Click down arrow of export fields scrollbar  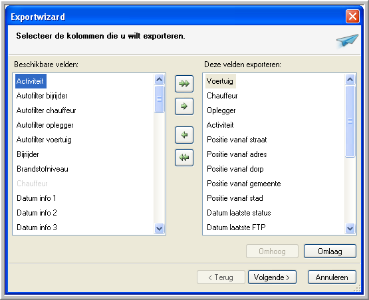click(x=350, y=228)
